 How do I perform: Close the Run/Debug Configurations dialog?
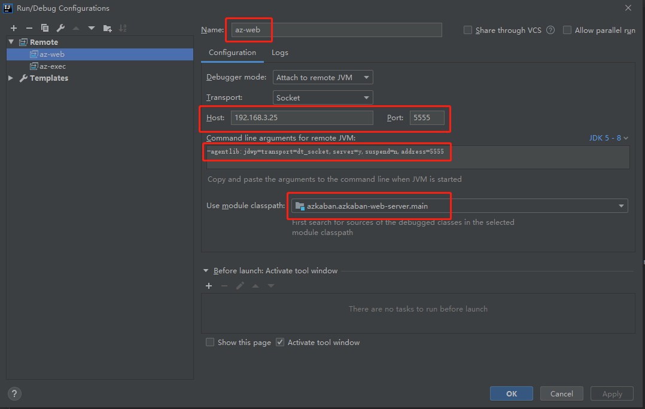628,8
